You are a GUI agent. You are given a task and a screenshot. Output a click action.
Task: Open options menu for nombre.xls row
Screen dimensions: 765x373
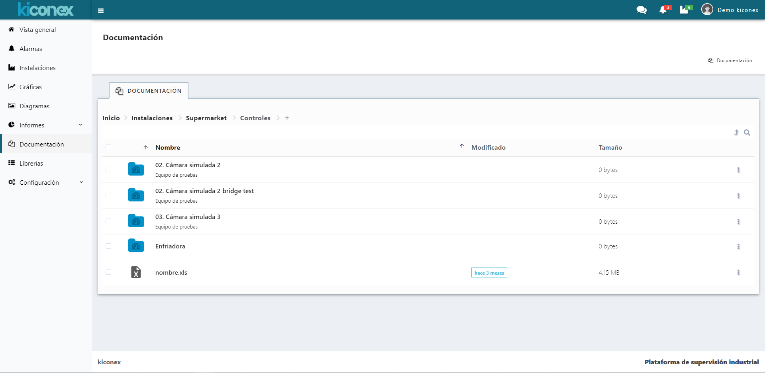pos(738,272)
